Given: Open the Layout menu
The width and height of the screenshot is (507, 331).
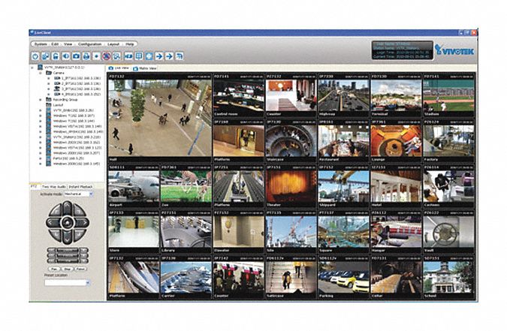Looking at the screenshot, I should pos(113,44).
